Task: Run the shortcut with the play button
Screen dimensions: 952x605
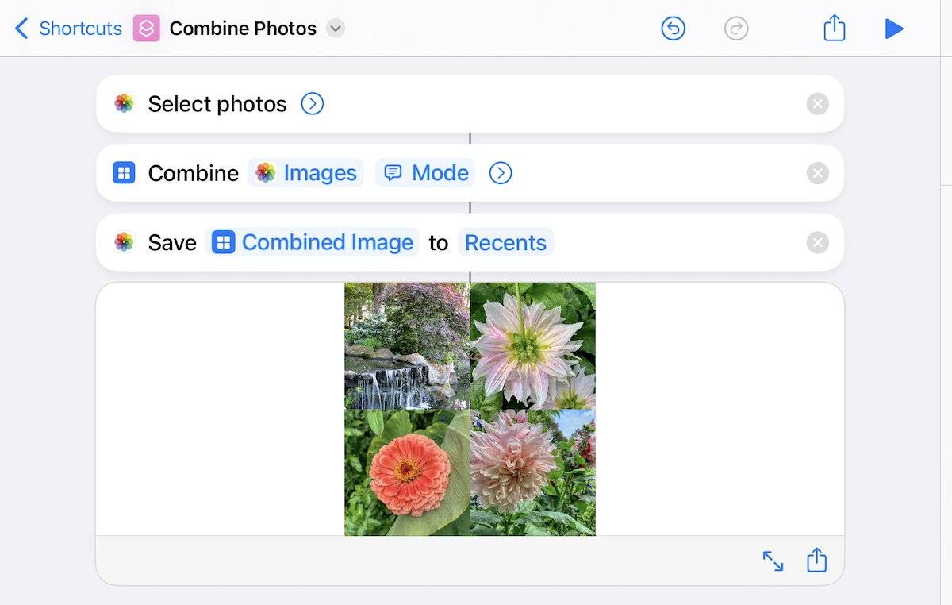Action: [894, 29]
